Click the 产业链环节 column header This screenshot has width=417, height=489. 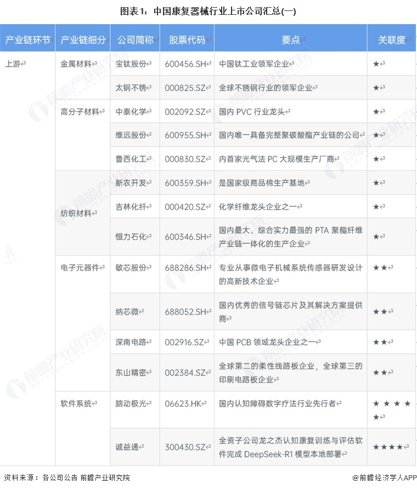pyautogui.click(x=27, y=40)
